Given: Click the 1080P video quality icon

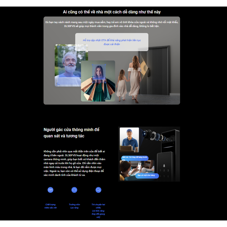Looking at the screenshot, I should pos(50,190).
